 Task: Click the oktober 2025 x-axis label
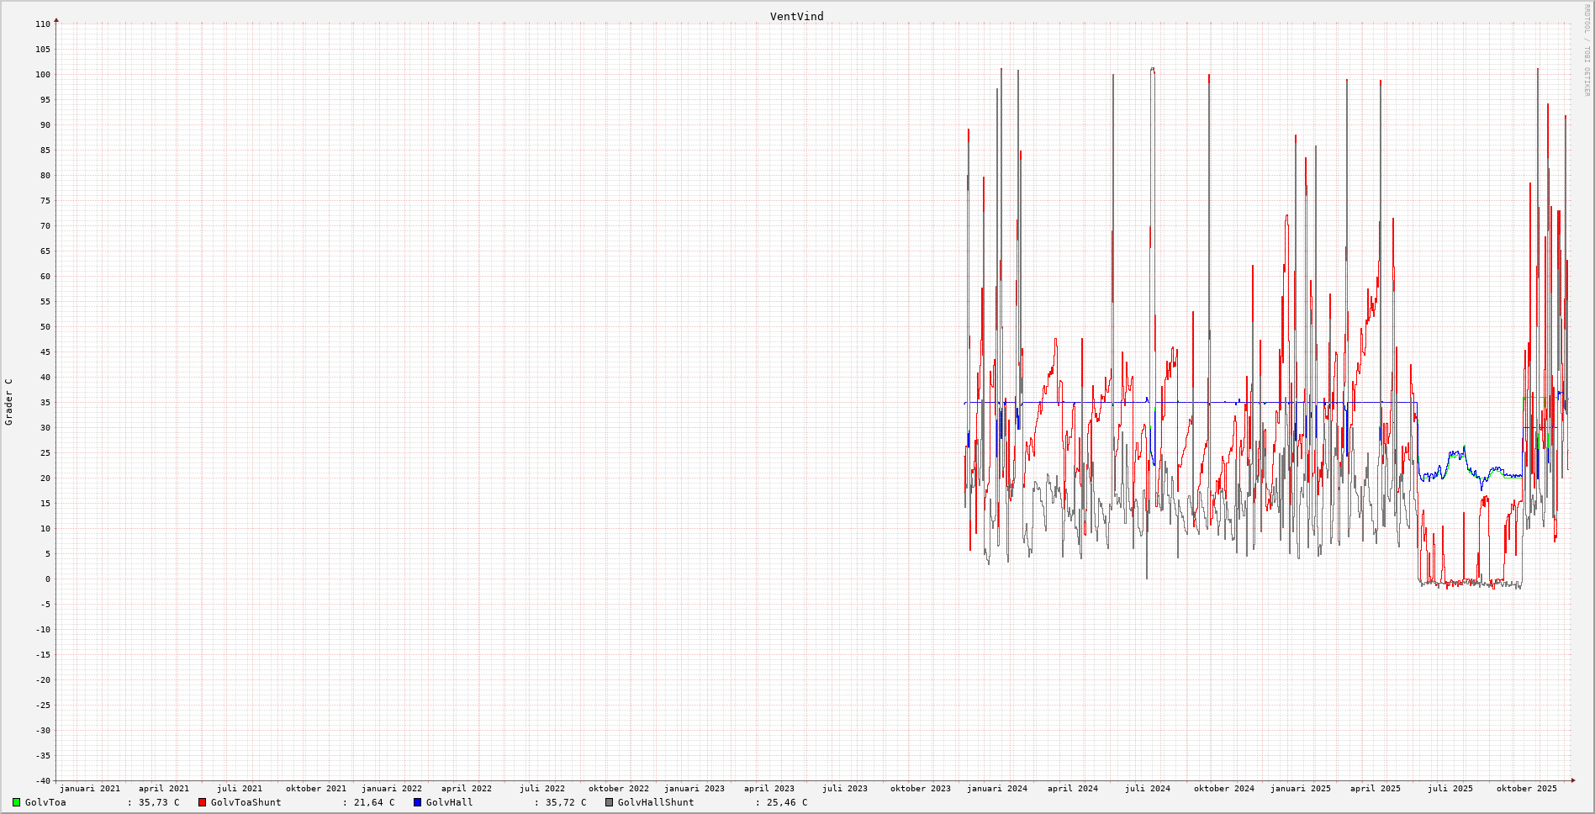(1526, 789)
